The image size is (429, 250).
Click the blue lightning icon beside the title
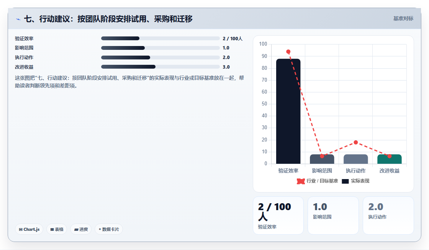18,19
